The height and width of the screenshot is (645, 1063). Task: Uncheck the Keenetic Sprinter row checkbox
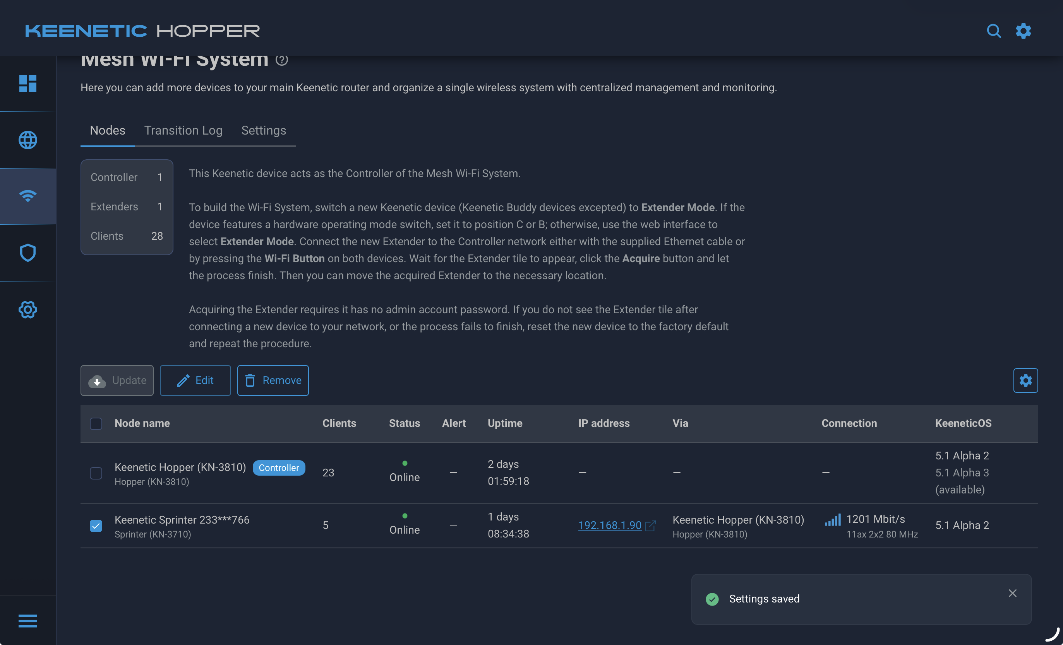coord(96,526)
